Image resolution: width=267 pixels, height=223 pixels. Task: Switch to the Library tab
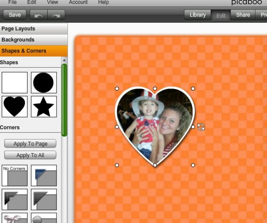tap(197, 15)
